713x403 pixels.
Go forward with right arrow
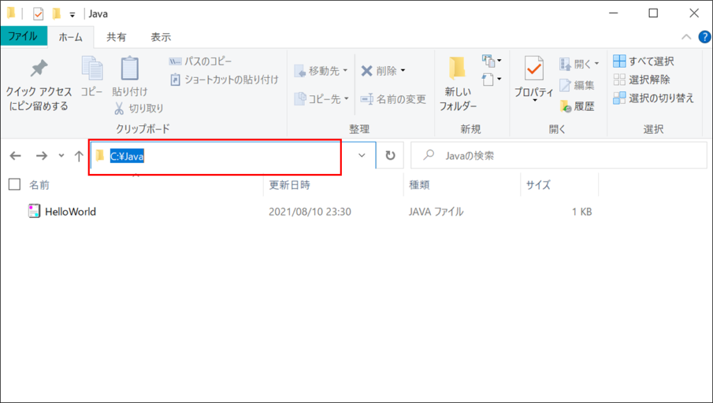pyautogui.click(x=41, y=156)
